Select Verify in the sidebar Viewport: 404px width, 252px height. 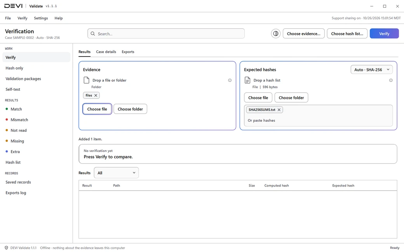click(37, 57)
